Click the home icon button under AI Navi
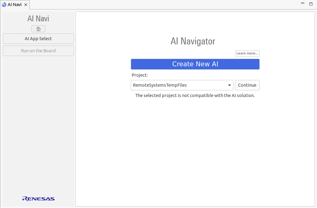This screenshot has height=208, width=317. [38, 29]
